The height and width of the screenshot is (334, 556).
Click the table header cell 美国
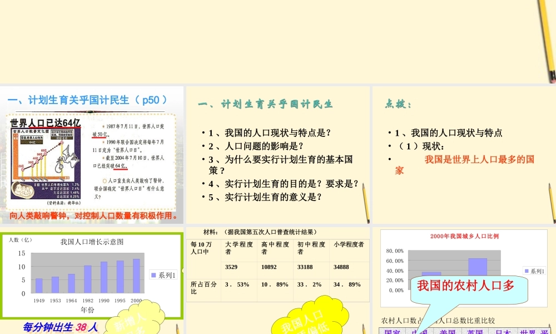pos(447,332)
